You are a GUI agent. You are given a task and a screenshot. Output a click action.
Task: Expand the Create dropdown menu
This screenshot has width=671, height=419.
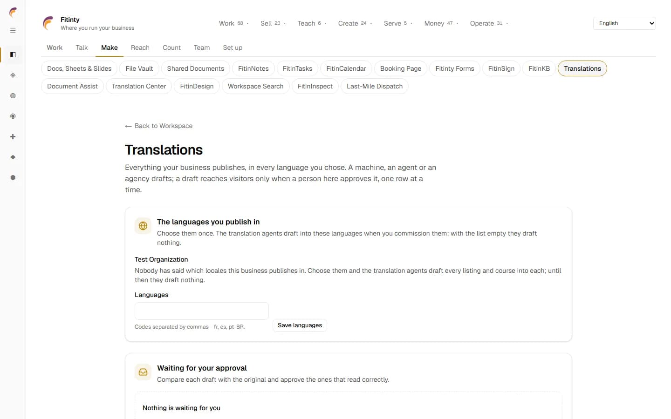(x=355, y=23)
